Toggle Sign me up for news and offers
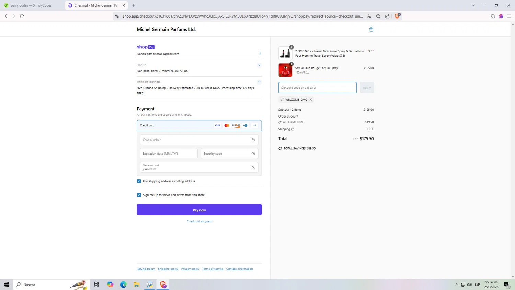The height and width of the screenshot is (290, 515). click(139, 195)
